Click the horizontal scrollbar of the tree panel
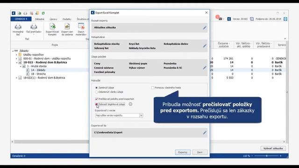The width and height of the screenshot is (299, 168). (51, 142)
